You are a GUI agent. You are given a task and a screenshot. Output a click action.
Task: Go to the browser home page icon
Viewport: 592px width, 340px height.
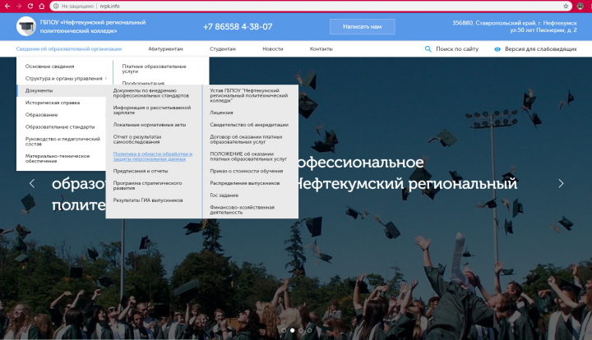[x=42, y=6]
